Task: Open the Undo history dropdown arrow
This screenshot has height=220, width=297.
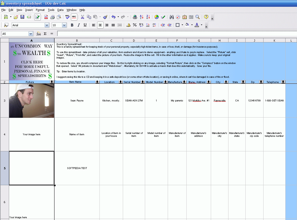Action: coord(118,17)
